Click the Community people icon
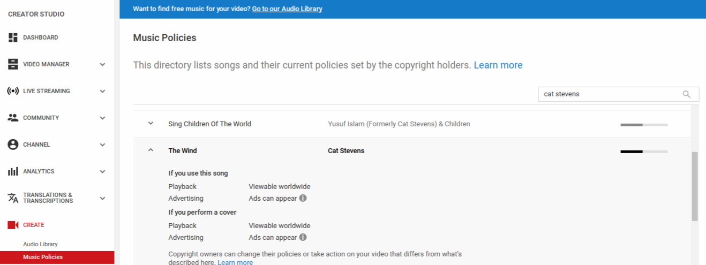This screenshot has height=265, width=706. pyautogui.click(x=13, y=118)
